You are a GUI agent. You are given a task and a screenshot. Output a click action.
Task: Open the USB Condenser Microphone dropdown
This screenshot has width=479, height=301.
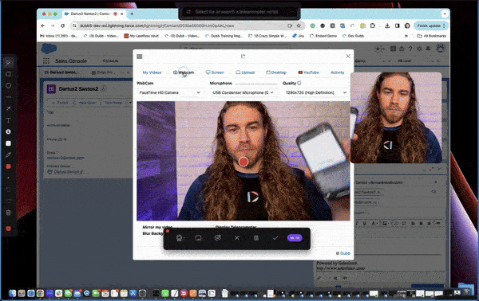click(x=243, y=92)
